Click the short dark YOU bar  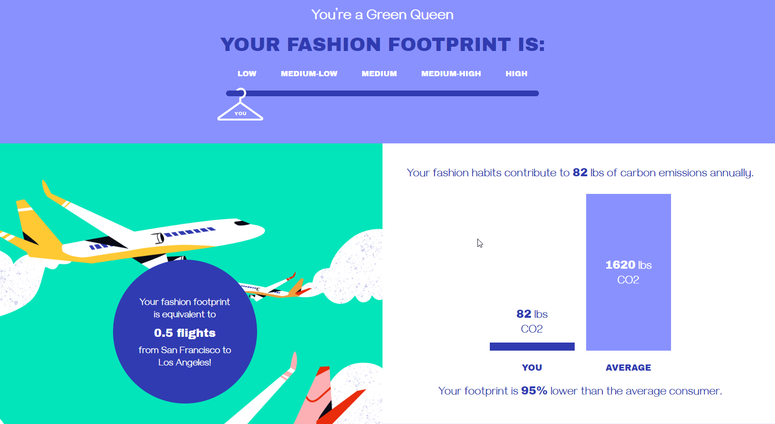pos(532,346)
